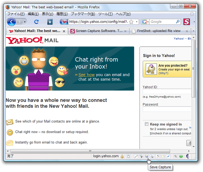The image size is (203, 172).
Task: Open the ファイル(F) menu
Action: click(x=16, y=14)
